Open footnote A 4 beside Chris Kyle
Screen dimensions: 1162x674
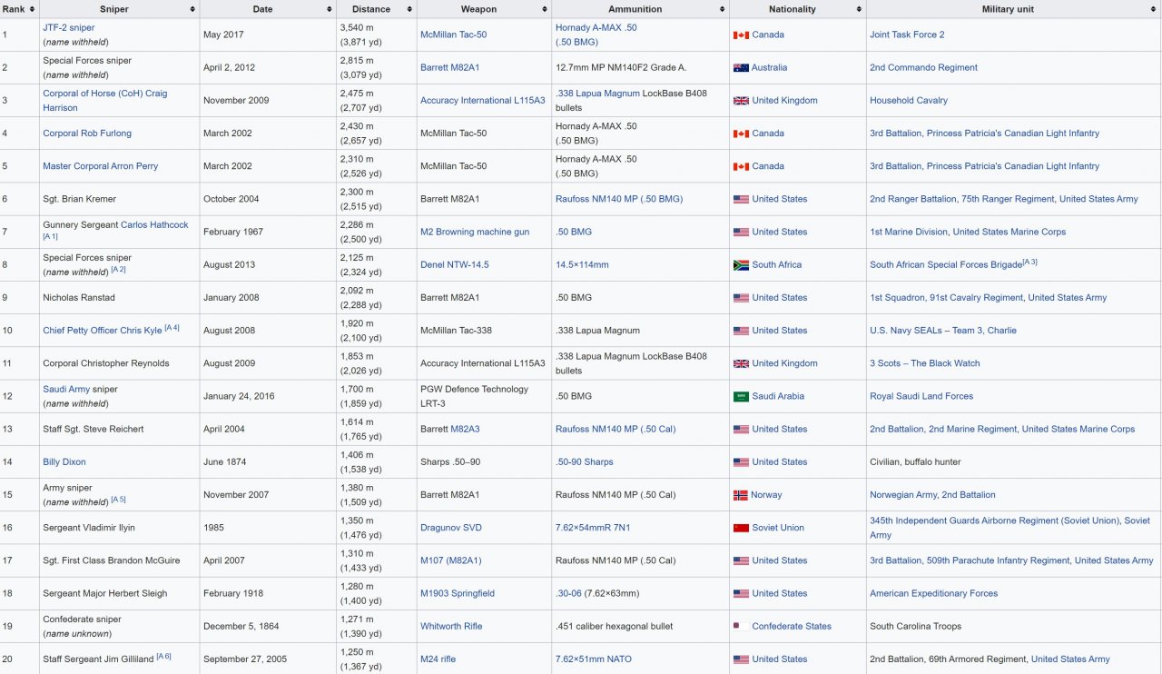tap(172, 328)
